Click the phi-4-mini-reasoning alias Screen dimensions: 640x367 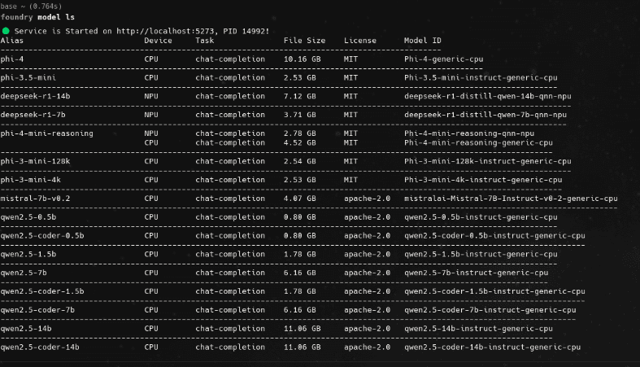click(46, 133)
